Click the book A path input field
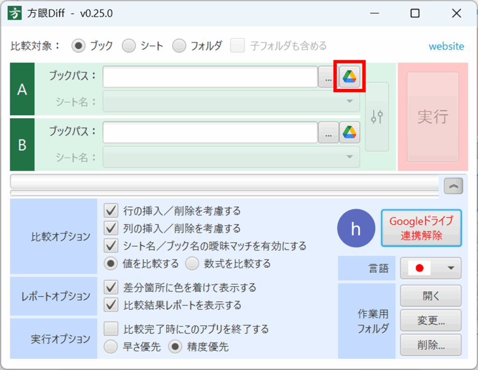 coord(210,77)
